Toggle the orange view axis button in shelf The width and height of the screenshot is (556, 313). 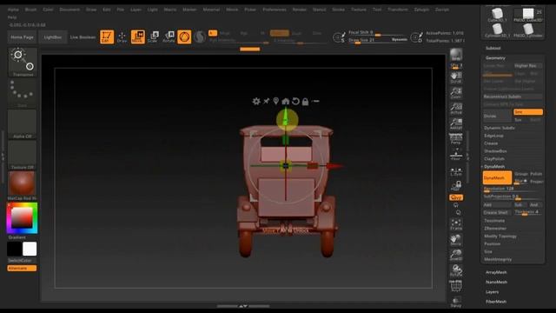(456, 197)
